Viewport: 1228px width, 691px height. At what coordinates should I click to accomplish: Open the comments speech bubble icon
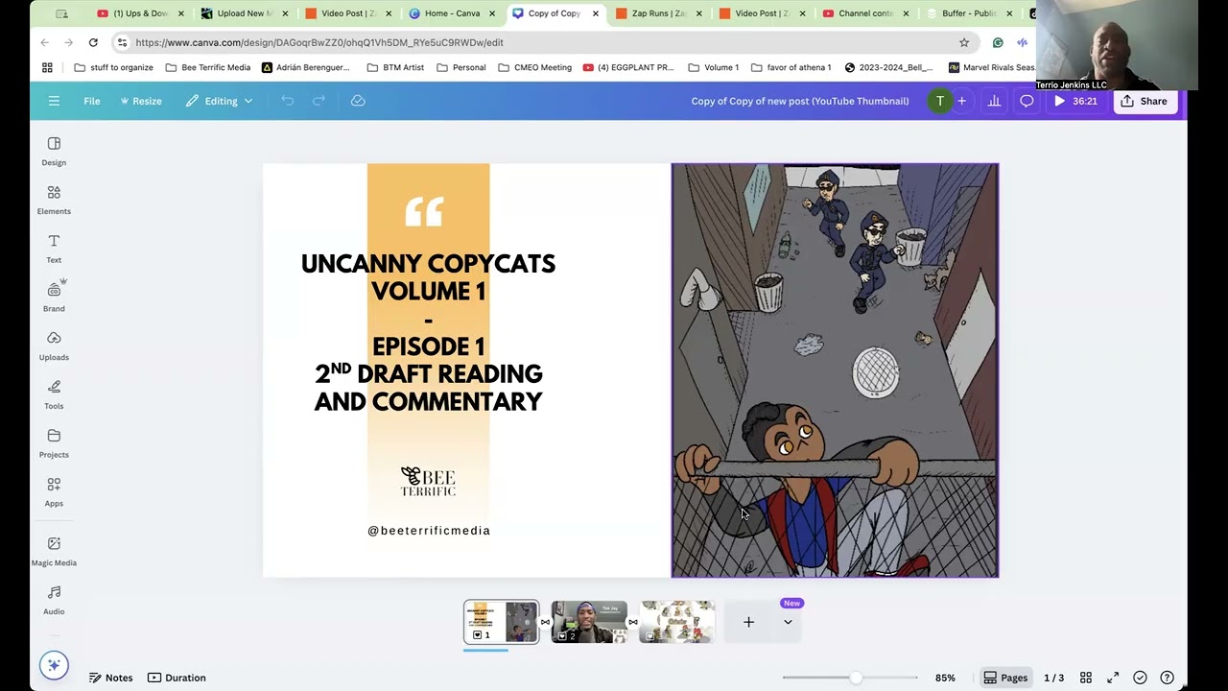(1027, 101)
